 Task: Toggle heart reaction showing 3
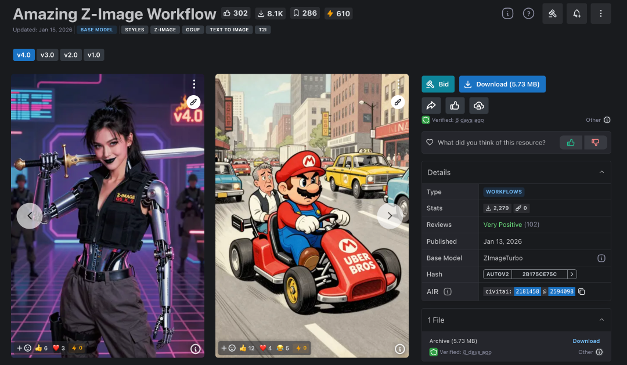[59, 348]
